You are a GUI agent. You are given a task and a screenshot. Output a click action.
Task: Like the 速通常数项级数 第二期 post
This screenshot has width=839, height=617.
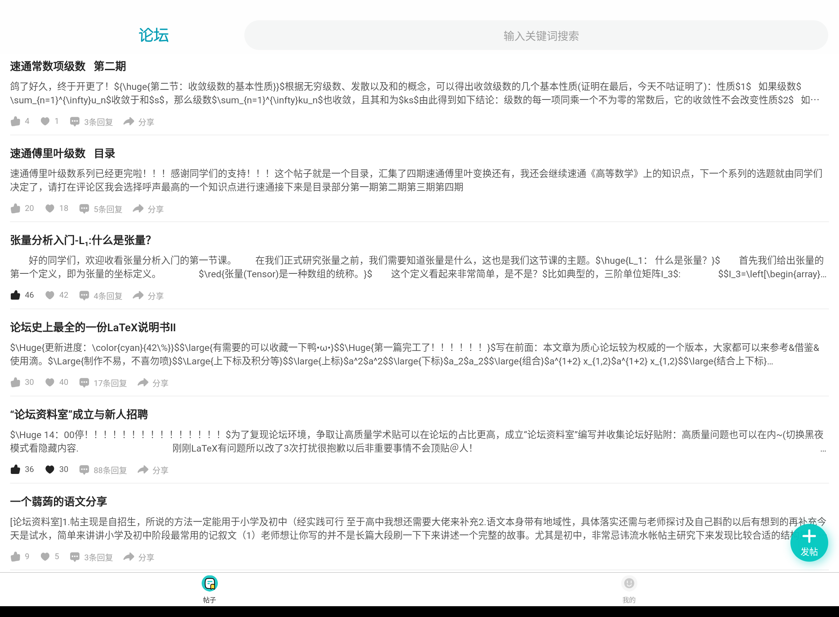[15, 121]
